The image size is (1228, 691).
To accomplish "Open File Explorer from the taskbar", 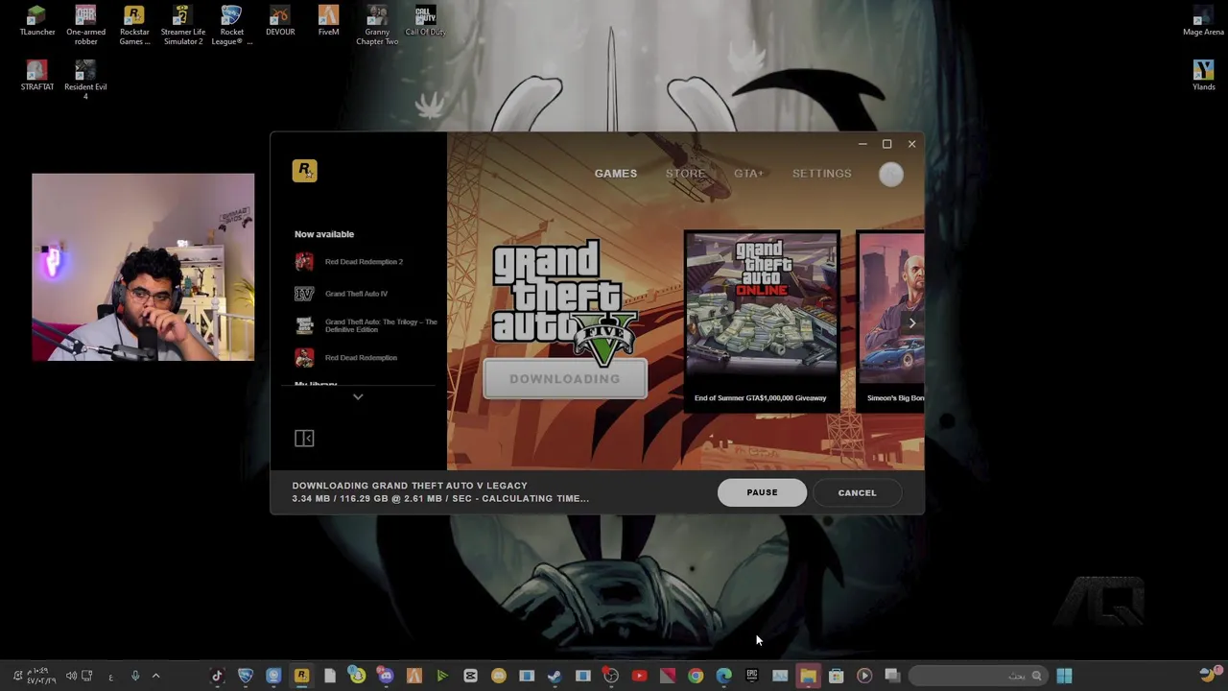I will click(808, 676).
